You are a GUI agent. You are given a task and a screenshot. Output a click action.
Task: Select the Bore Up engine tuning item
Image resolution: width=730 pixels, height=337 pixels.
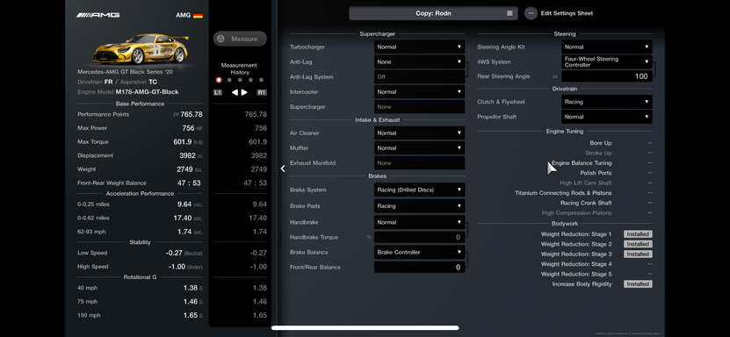click(x=601, y=143)
